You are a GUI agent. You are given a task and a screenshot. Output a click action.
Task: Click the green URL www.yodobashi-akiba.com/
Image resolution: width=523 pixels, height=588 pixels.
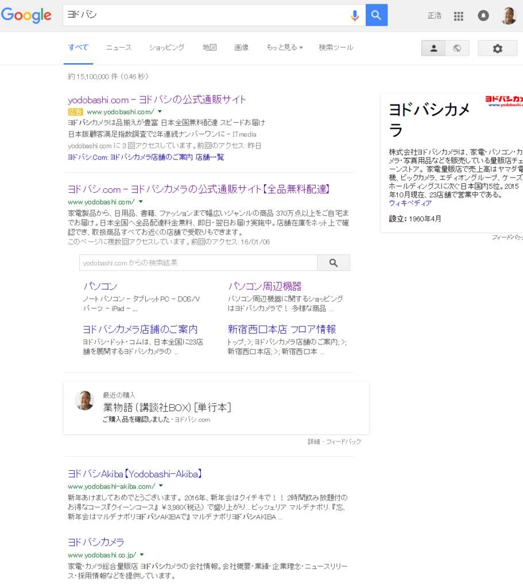pos(112,486)
